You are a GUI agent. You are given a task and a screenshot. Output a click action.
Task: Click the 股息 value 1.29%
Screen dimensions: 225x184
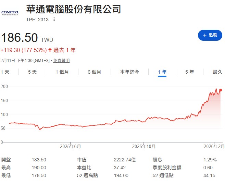click(x=210, y=160)
